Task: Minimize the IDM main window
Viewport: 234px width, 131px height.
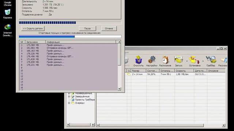Action: 218,48
